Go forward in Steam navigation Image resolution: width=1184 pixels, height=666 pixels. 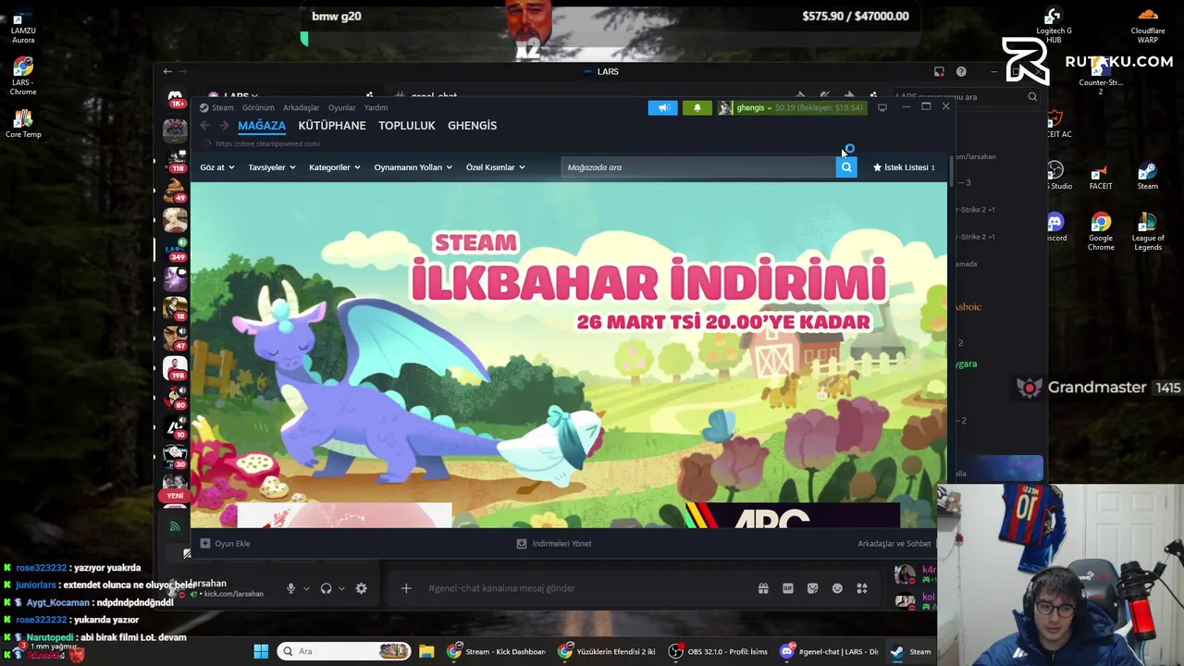(224, 126)
